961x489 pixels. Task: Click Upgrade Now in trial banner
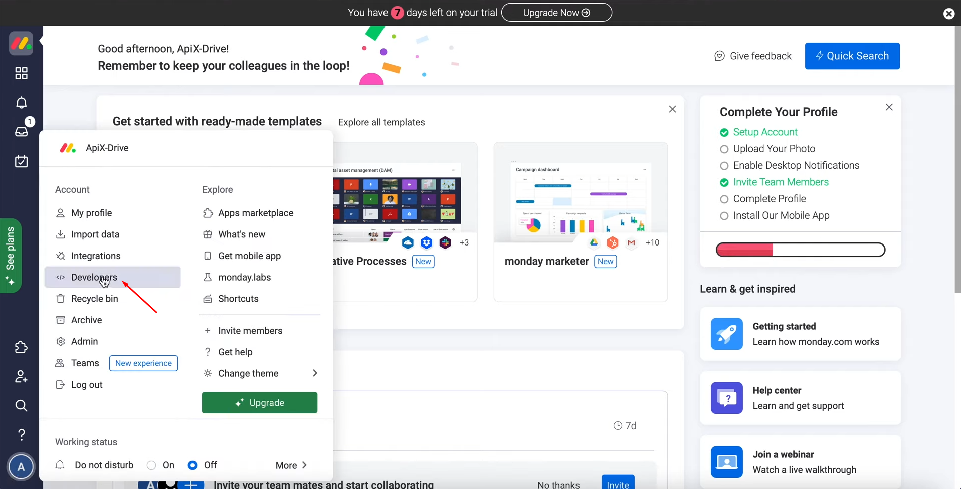(x=556, y=13)
